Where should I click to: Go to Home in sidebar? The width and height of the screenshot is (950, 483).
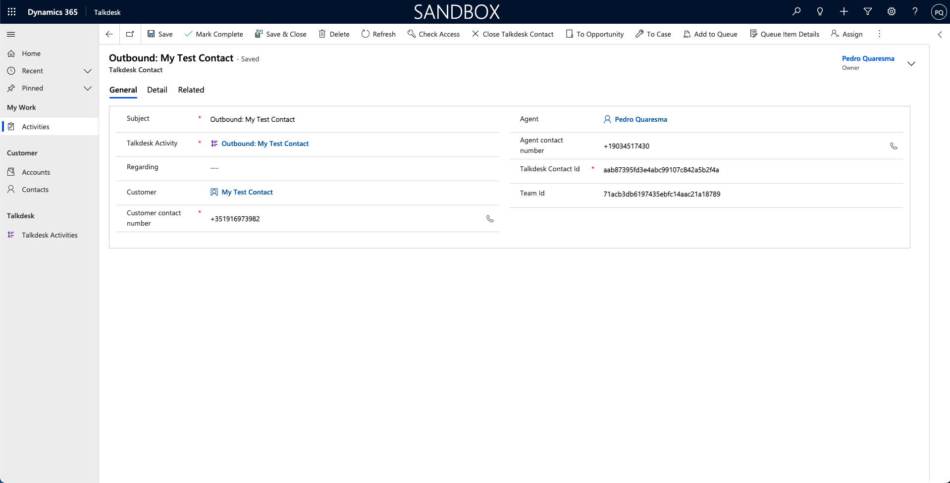[50, 53]
